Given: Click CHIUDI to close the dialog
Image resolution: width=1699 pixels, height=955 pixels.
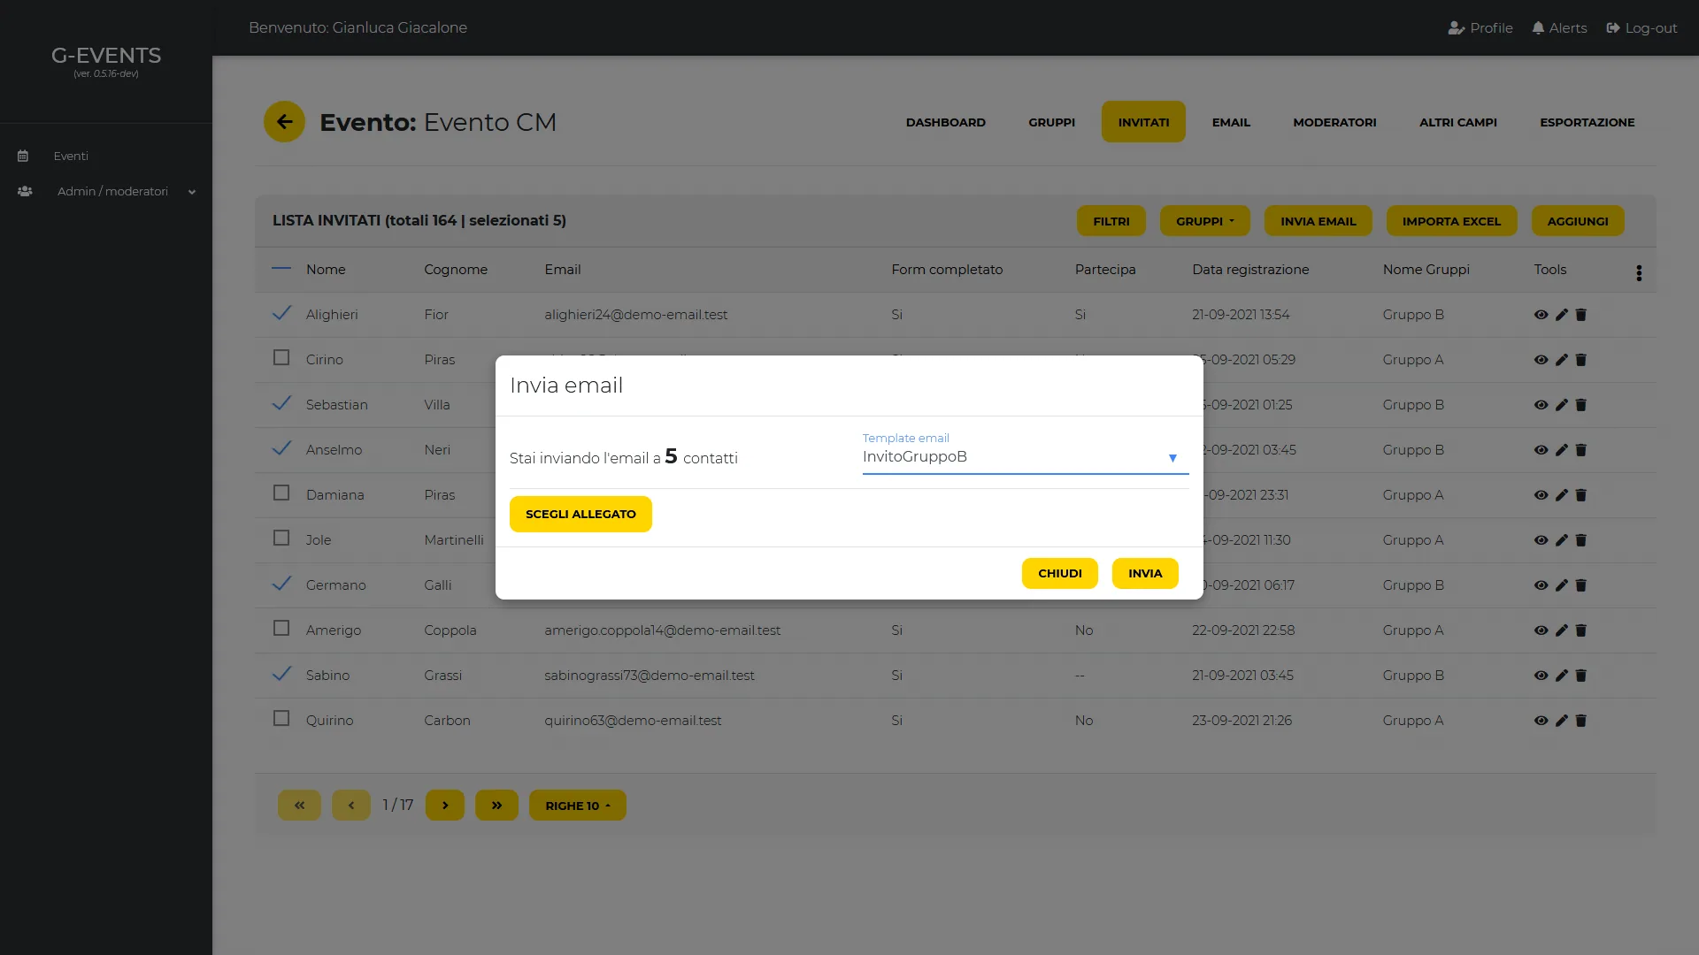Looking at the screenshot, I should [x=1059, y=573].
